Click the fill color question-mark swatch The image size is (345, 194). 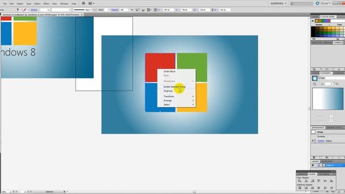[x=18, y=10]
